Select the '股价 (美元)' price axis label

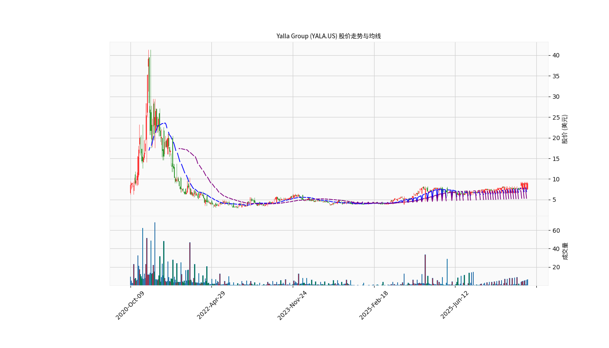[x=565, y=129]
